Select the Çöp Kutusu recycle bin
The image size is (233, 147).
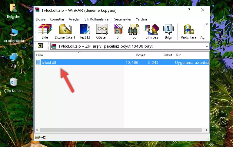point(14,85)
